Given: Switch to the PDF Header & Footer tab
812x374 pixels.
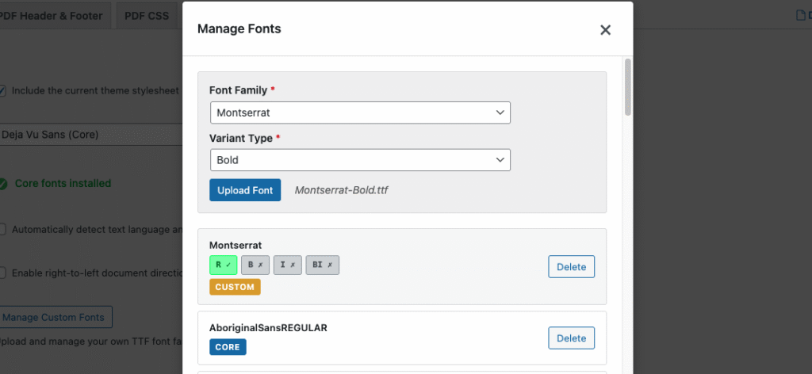Looking at the screenshot, I should [x=52, y=16].
